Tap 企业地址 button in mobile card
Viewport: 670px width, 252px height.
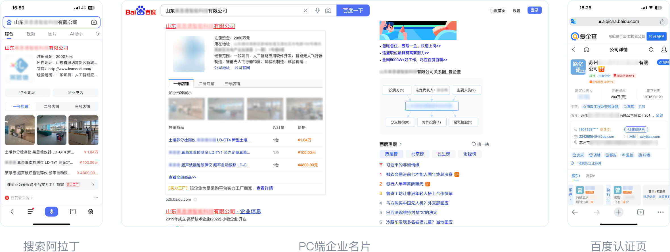(28, 93)
